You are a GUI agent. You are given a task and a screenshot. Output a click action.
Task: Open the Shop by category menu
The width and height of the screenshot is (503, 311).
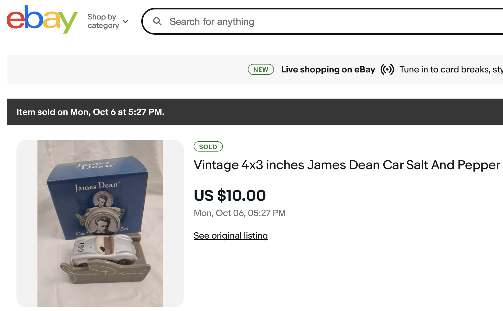pos(103,21)
